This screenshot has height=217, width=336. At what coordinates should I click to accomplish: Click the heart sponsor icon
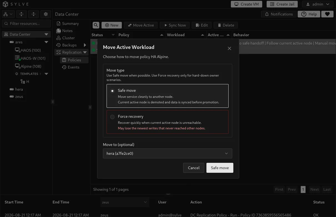(327, 14)
